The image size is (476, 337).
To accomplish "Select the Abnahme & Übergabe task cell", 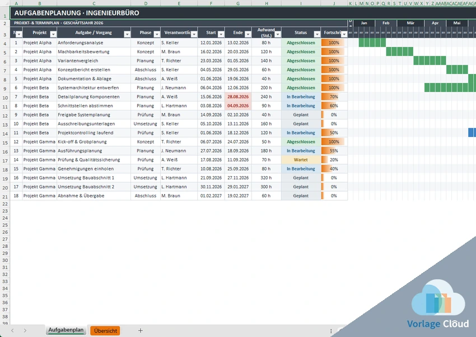I will 94,196.
